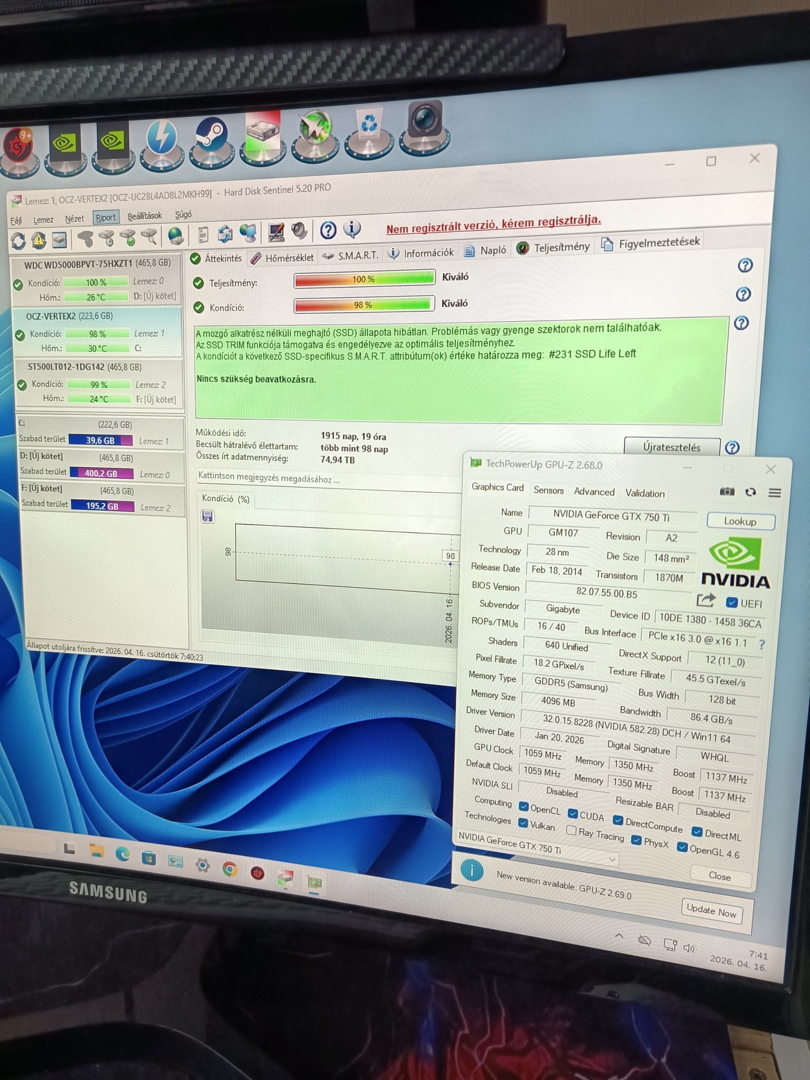
Task: Open the GPU selector dropdown in GPU-Z
Action: [x=537, y=848]
